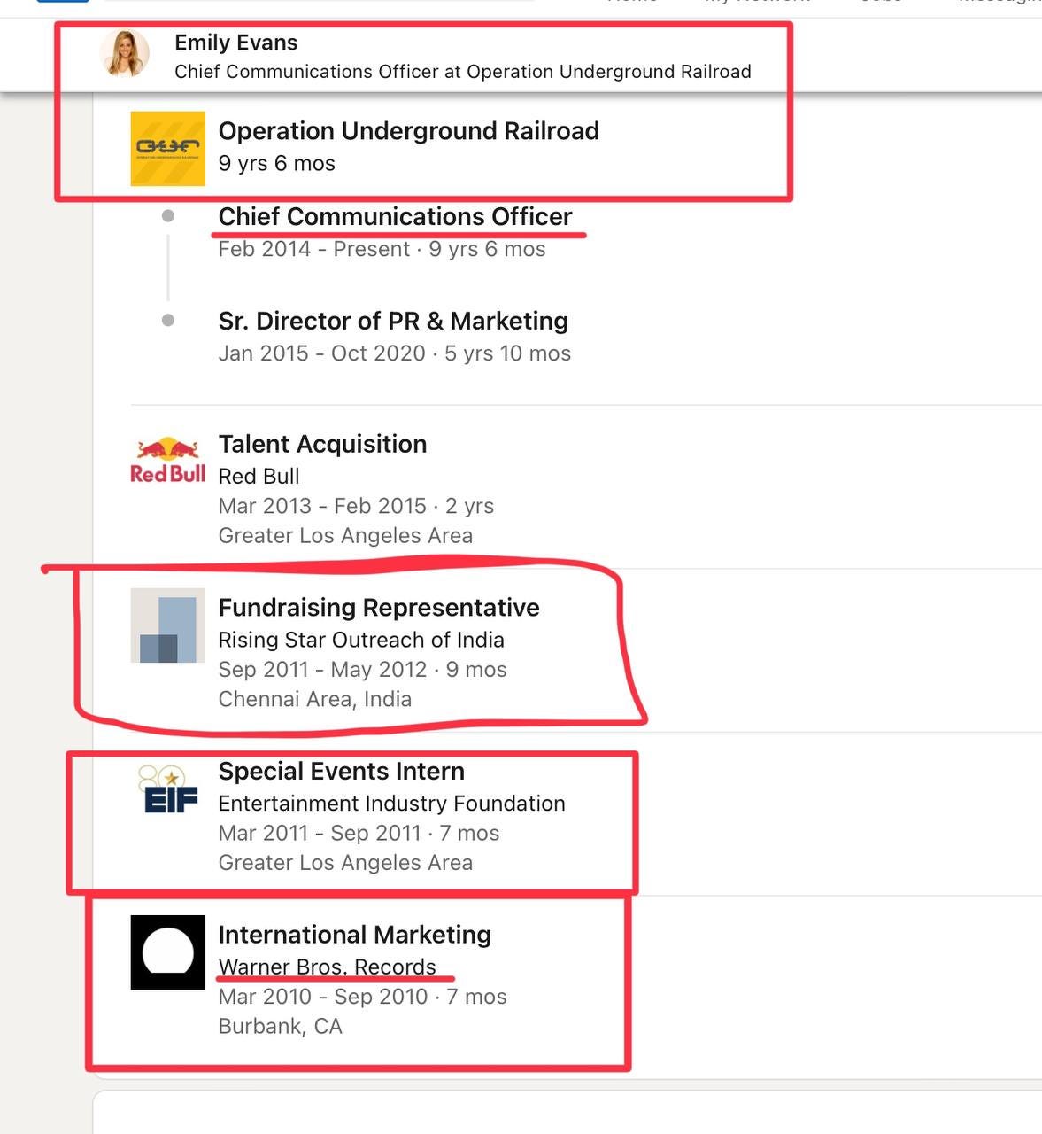Open Operation Underground Railroad company page
The image size is (1042, 1134).
point(409,131)
